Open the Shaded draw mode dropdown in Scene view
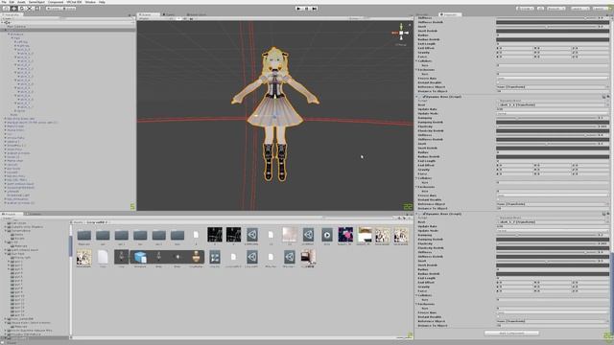 coord(151,18)
